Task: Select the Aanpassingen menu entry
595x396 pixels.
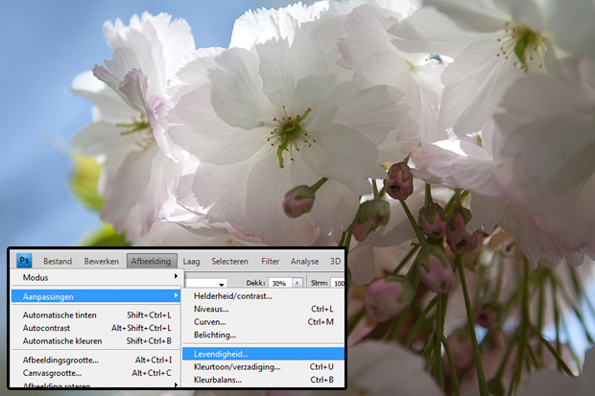Action: pyautogui.click(x=96, y=296)
